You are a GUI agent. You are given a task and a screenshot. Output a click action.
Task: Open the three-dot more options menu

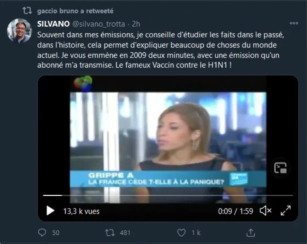point(294,23)
